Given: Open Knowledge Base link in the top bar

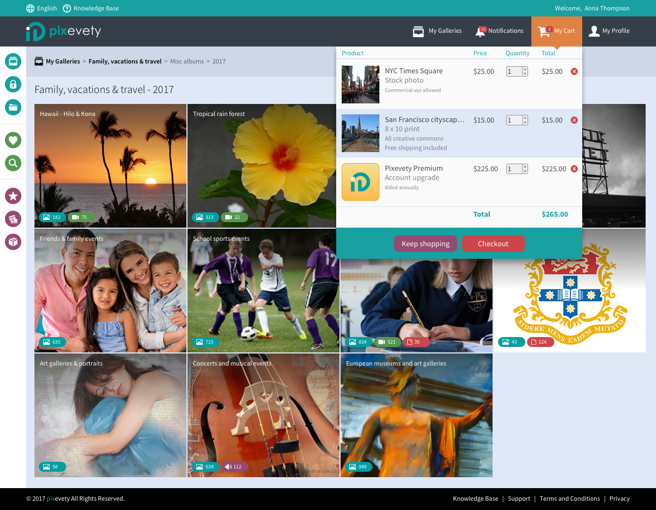Looking at the screenshot, I should pyautogui.click(x=96, y=8).
